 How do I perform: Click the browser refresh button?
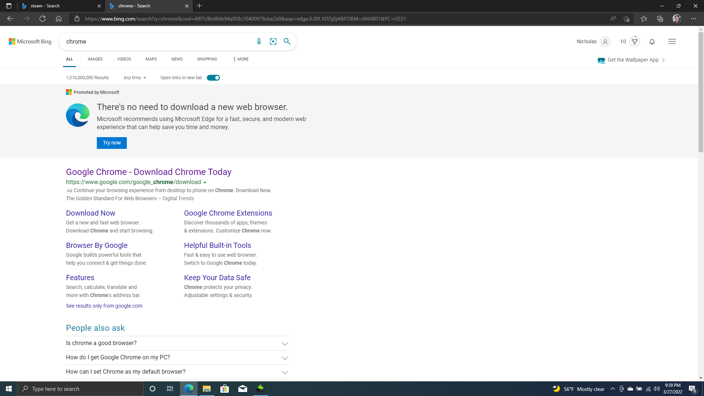(43, 19)
